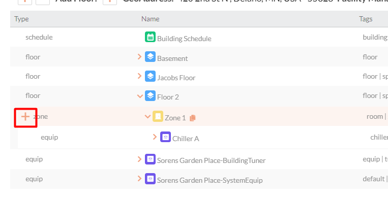This screenshot has height=199, width=388.
Task: Click the plus icon beside zone
Action: [25, 117]
